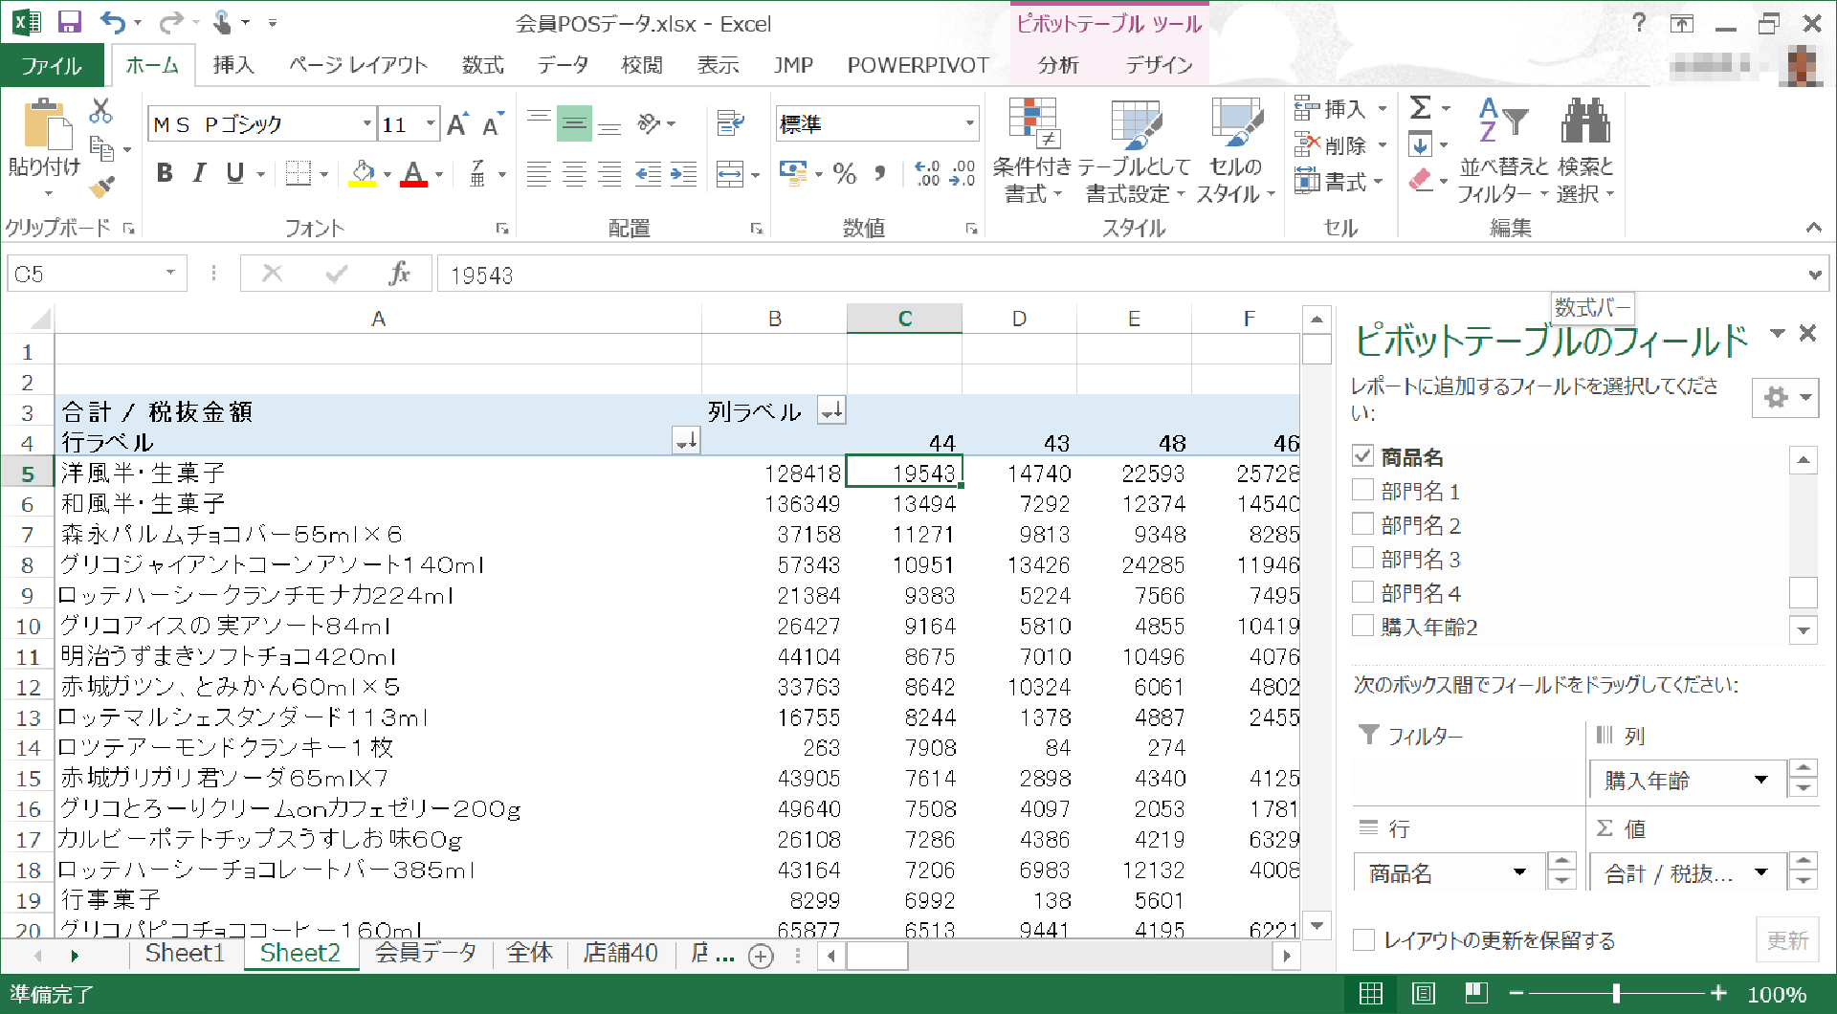Switch to the 会員データ worksheet tab
The image size is (1837, 1014).
[426, 954]
